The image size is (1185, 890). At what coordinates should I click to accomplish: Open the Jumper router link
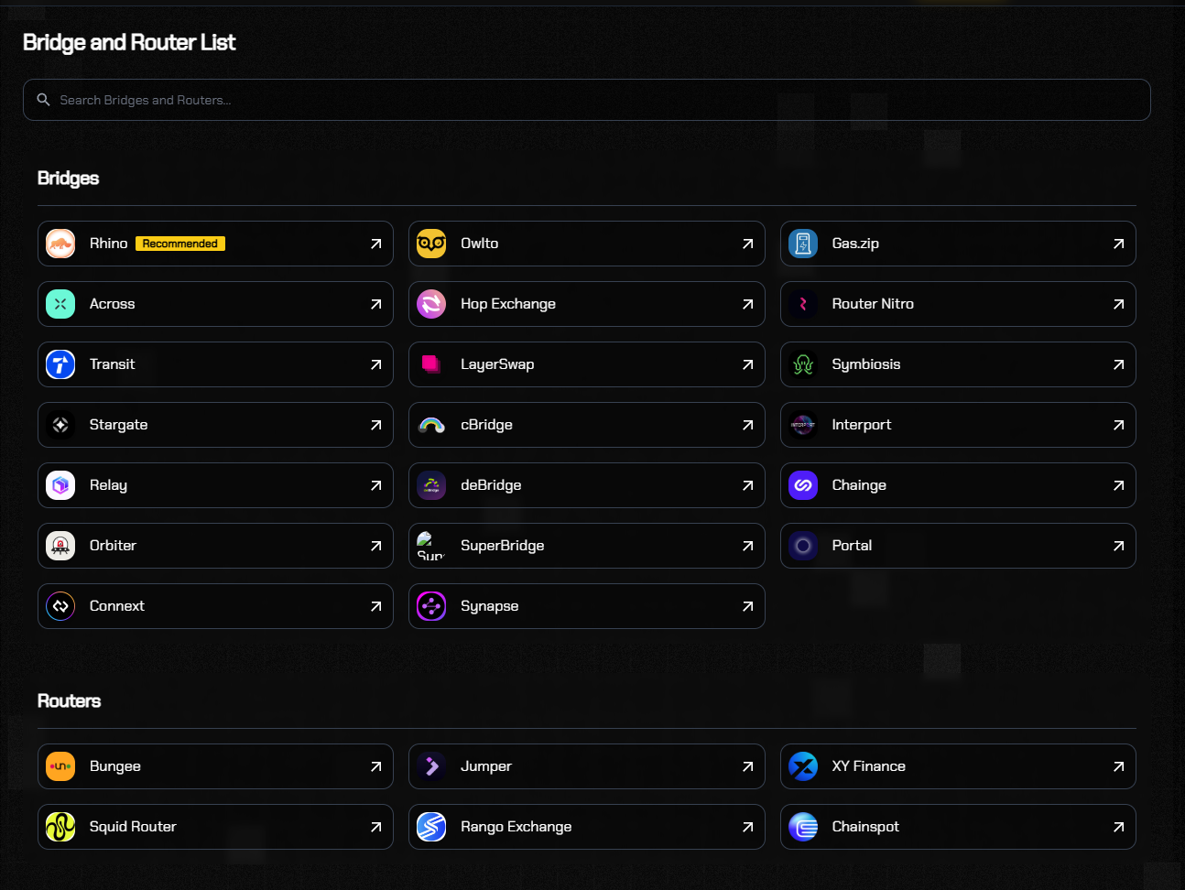tap(586, 766)
